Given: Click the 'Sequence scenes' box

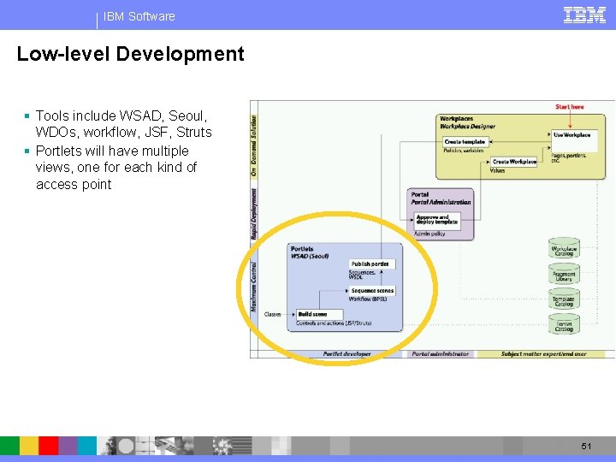Looking at the screenshot, I should (372, 291).
